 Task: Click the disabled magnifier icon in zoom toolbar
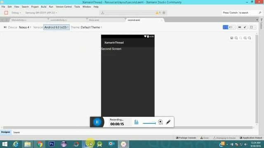click(x=240, y=38)
